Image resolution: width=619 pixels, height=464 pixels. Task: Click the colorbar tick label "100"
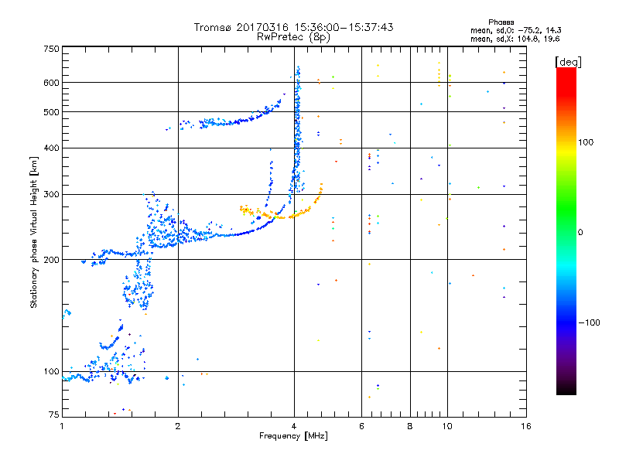(x=586, y=142)
